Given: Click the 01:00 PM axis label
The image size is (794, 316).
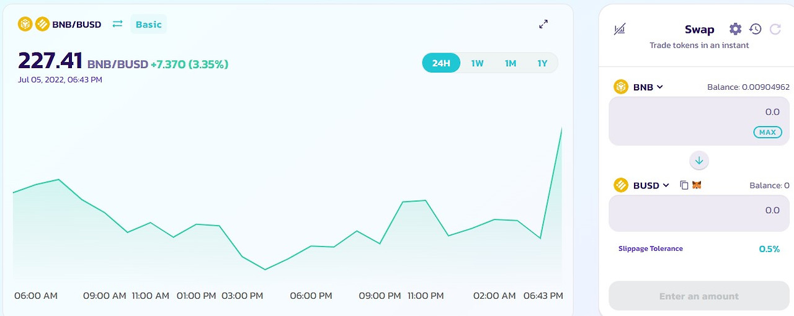Looking at the screenshot, I should click(197, 296).
